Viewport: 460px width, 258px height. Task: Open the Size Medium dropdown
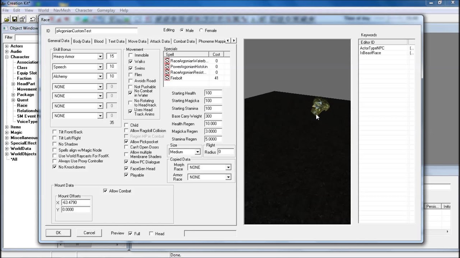pos(197,152)
